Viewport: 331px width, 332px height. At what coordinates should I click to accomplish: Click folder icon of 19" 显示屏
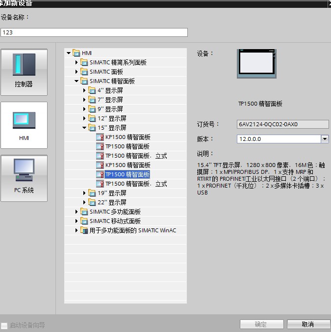point(92,193)
